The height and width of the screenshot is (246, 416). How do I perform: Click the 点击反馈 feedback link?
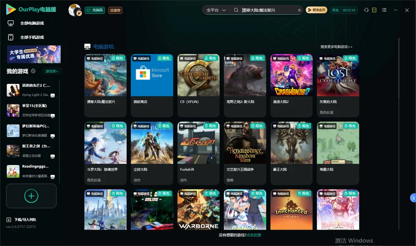point(254,235)
